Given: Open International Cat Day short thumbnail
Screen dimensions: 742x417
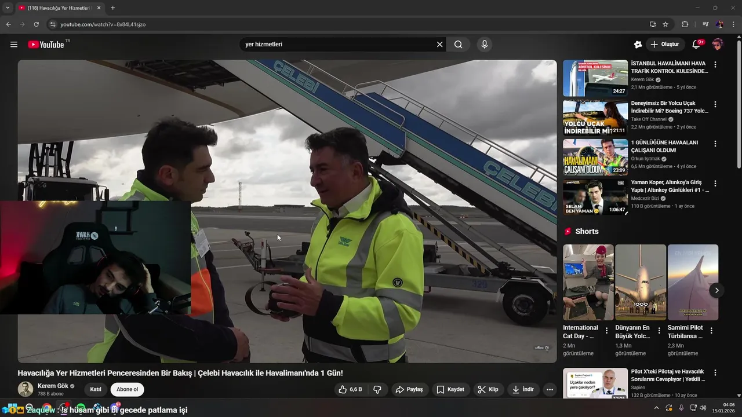Looking at the screenshot, I should pyautogui.click(x=588, y=282).
